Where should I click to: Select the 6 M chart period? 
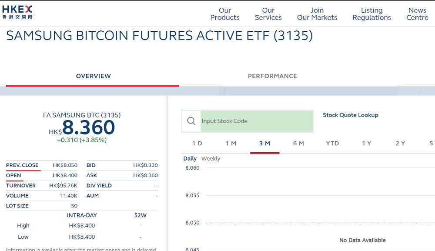[298, 143]
